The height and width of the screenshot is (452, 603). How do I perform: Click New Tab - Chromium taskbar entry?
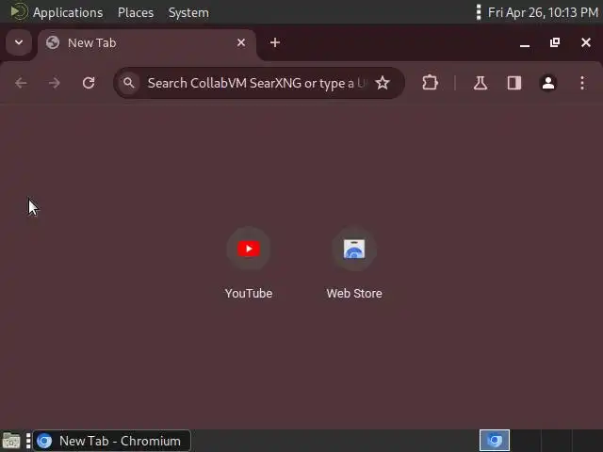point(112,441)
